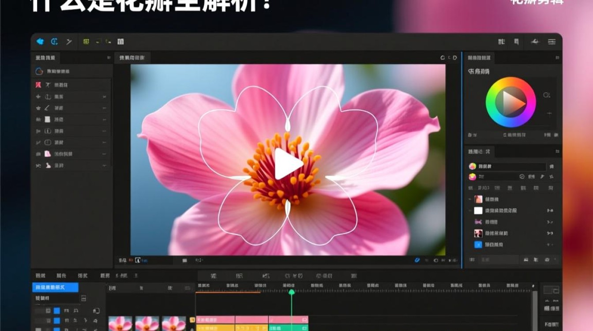Toggle switch on the pink bow layer

point(550,222)
